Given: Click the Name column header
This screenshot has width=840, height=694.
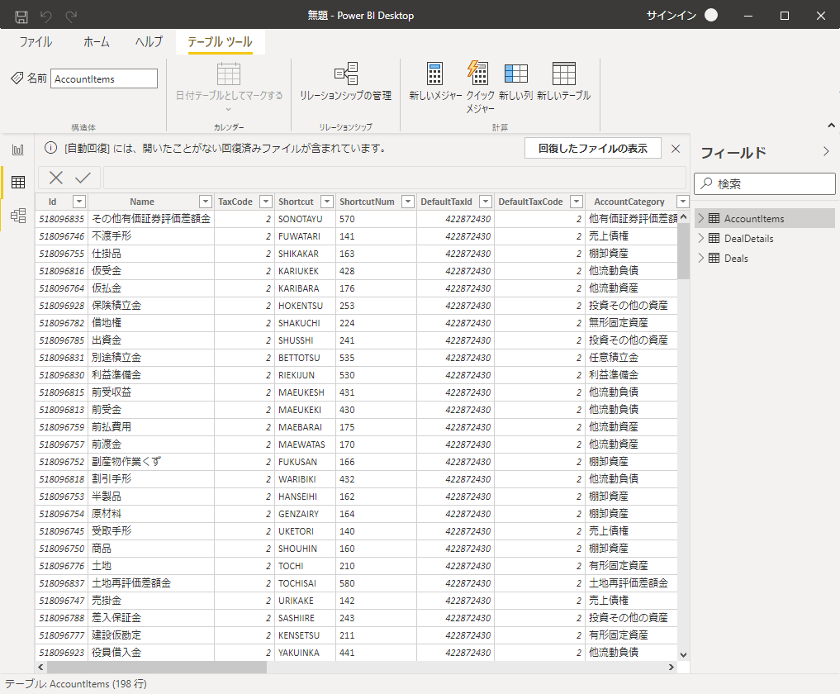Looking at the screenshot, I should 142,202.
